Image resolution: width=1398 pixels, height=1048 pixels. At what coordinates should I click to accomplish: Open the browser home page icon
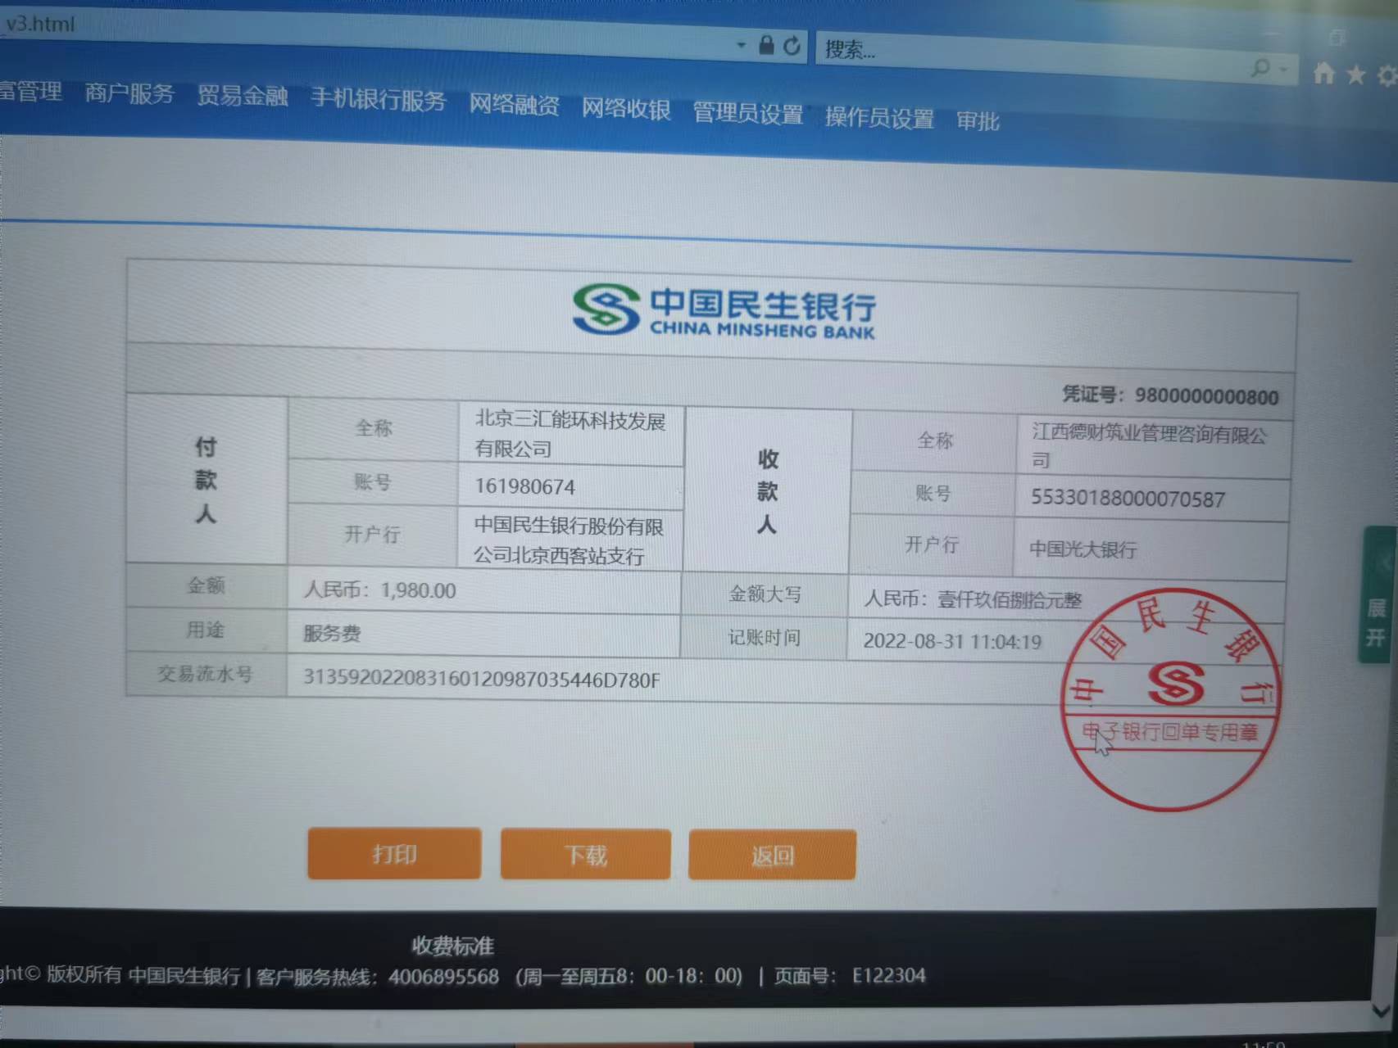[x=1323, y=74]
